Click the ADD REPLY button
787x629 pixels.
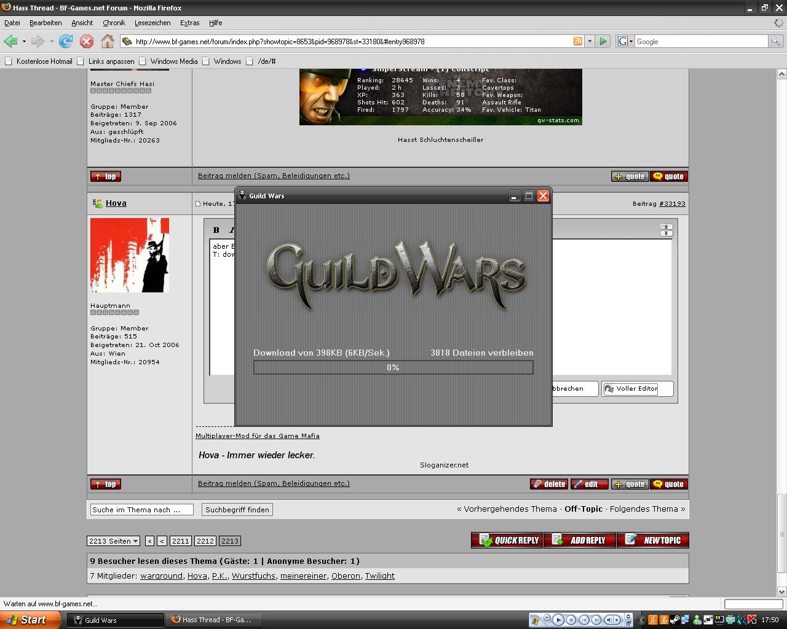tap(580, 540)
